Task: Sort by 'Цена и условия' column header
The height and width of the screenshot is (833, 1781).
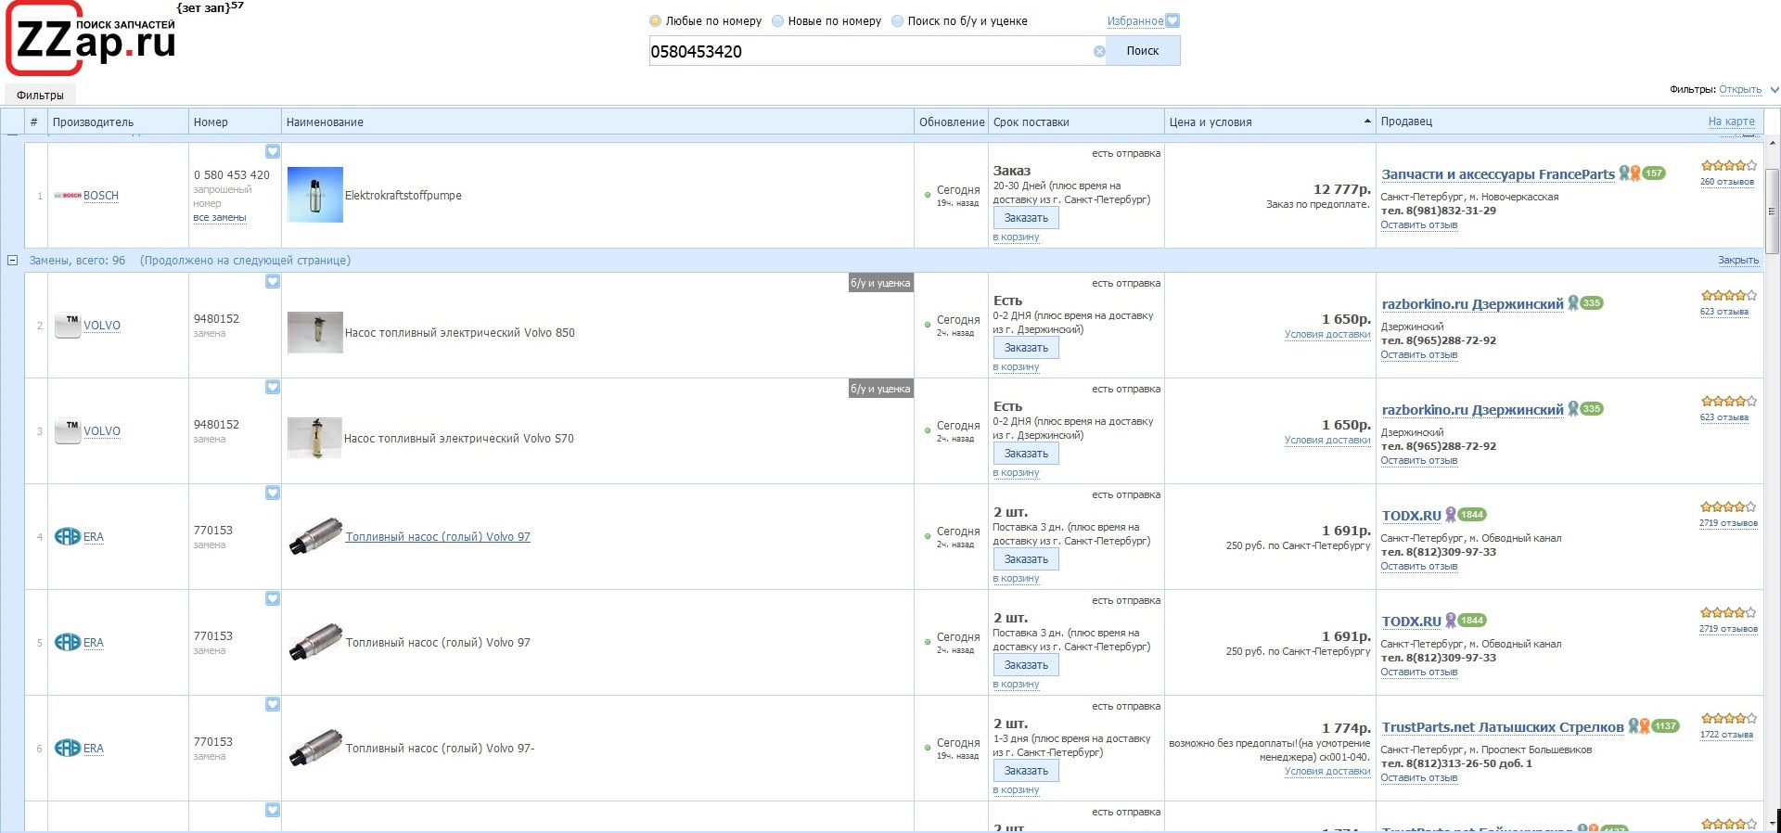Action: pyautogui.click(x=1210, y=122)
